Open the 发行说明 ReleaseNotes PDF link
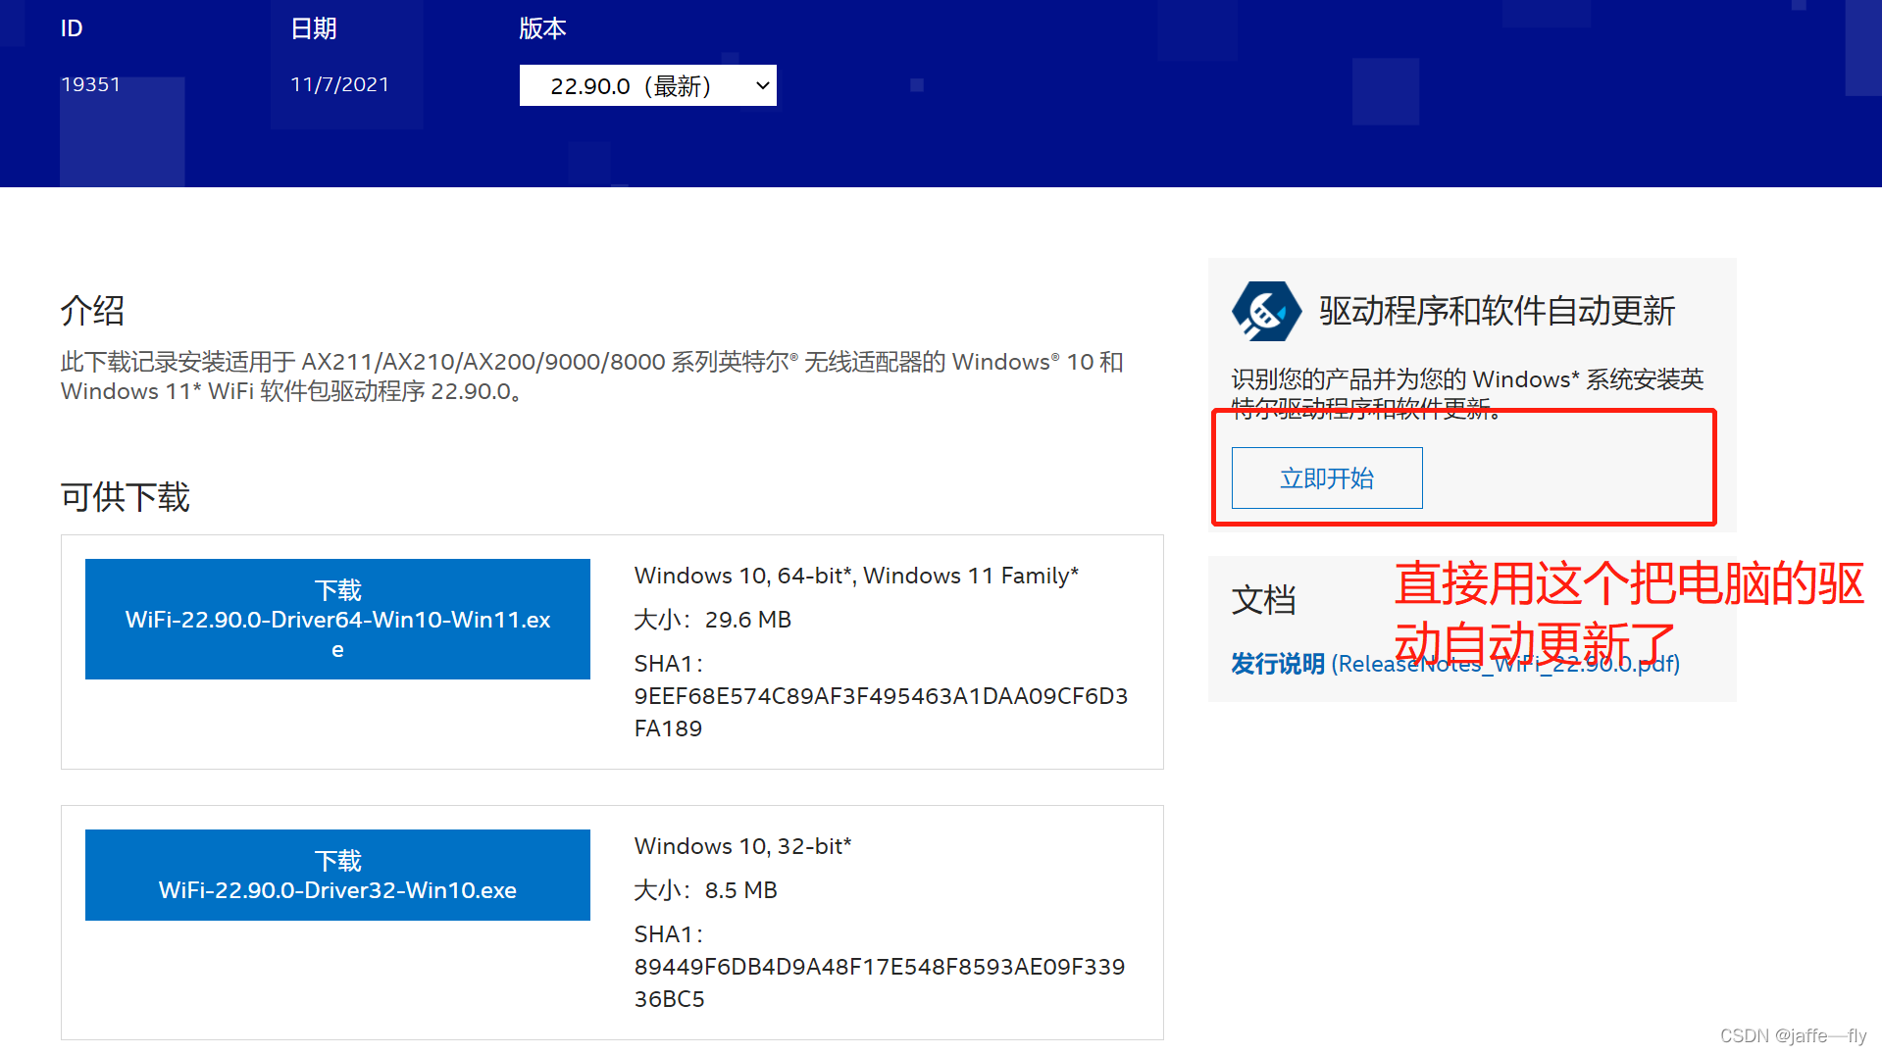Viewport: 1882px width, 1055px height. [x=1455, y=664]
